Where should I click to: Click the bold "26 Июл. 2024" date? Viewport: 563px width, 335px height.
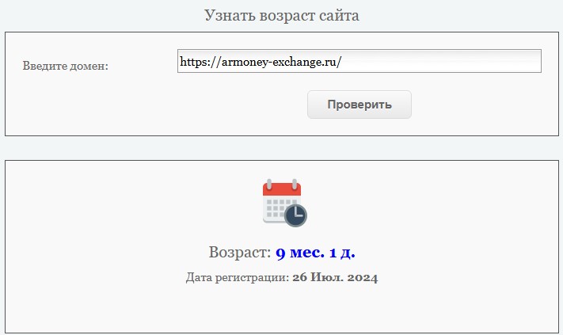(335, 277)
